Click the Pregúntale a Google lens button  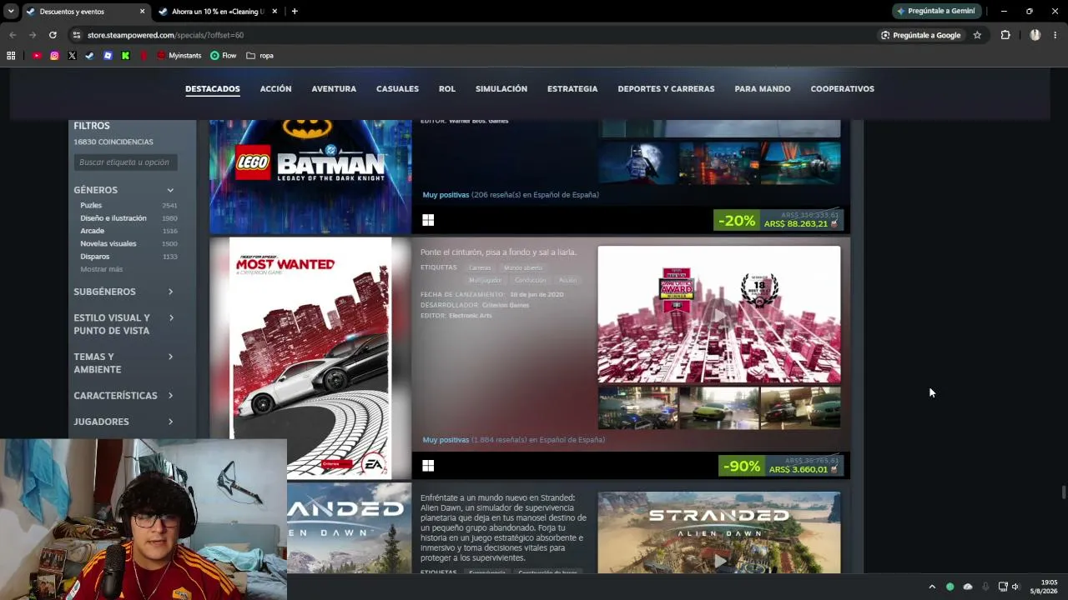pos(921,35)
